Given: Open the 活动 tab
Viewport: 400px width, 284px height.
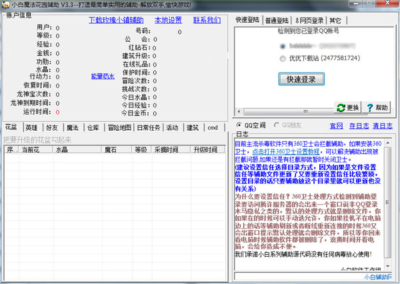Looking at the screenshot, I should [x=172, y=128].
